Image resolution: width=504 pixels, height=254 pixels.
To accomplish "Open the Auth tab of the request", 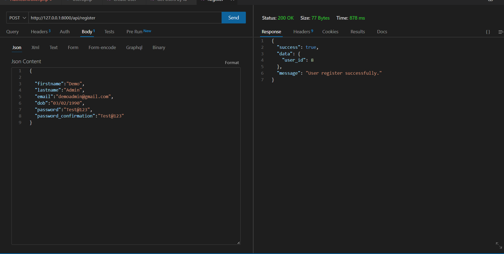I will [64, 31].
